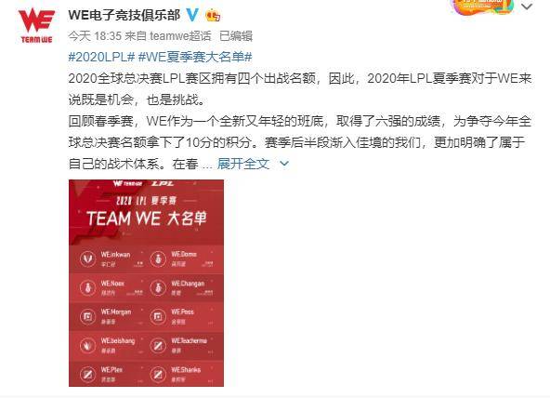Viewport: 550px width, 398px height.
Task: Click the jungle icon beside WE.beishang
Action: click(x=87, y=346)
